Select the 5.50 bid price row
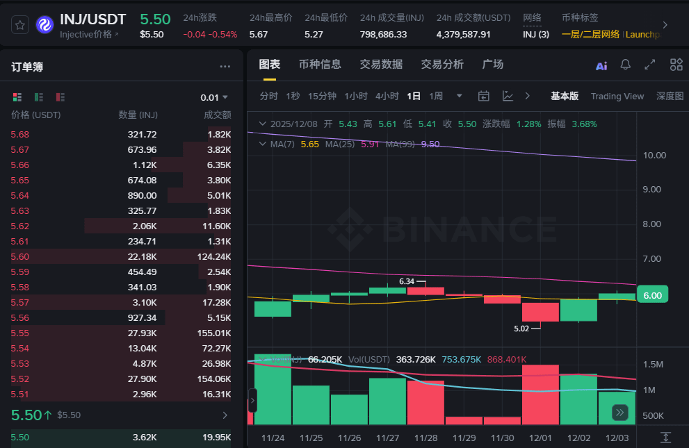 click(121, 437)
